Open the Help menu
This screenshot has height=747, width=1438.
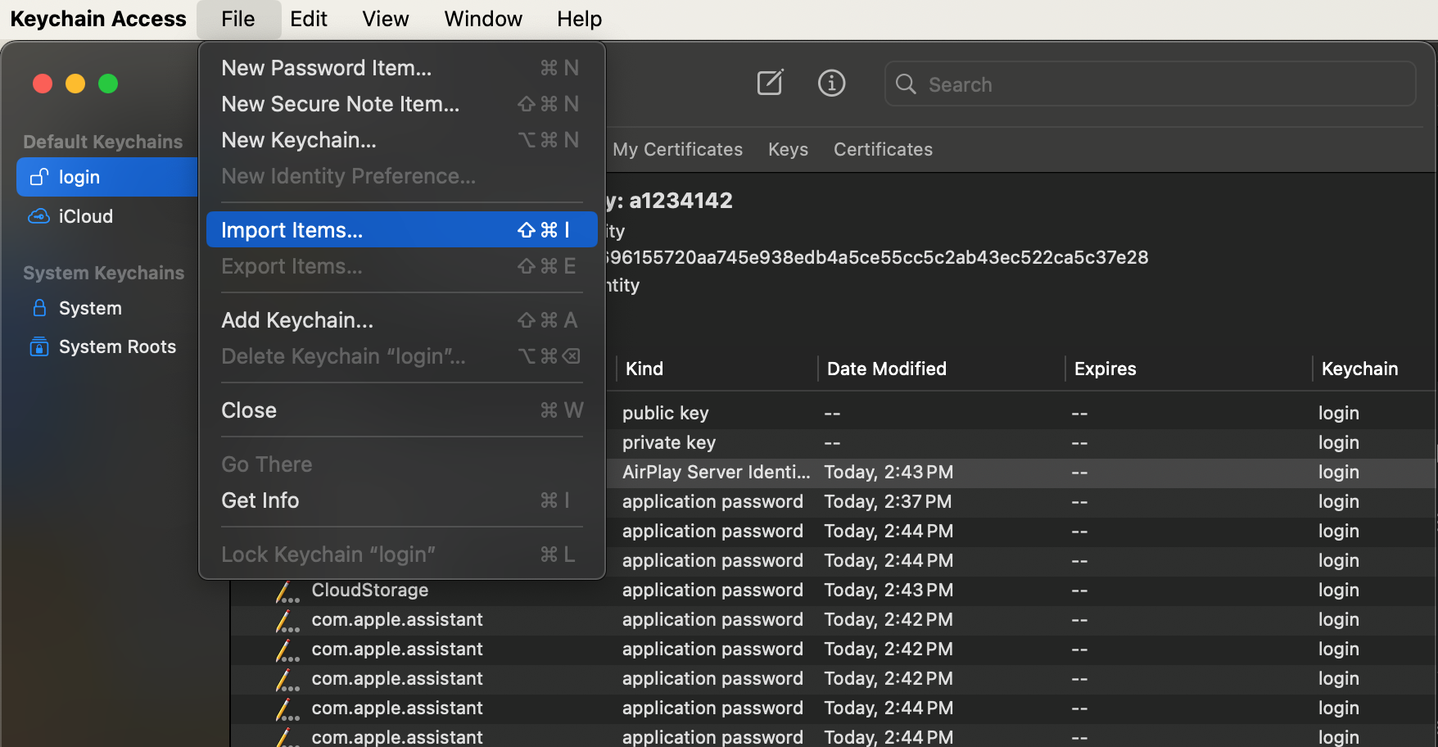pyautogui.click(x=580, y=19)
